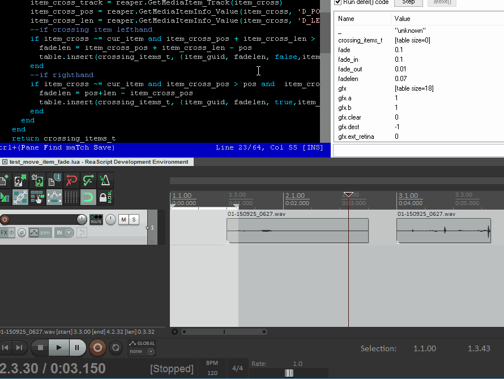Click the Step button in debugger
This screenshot has height=379, width=504.
tap(408, 2)
